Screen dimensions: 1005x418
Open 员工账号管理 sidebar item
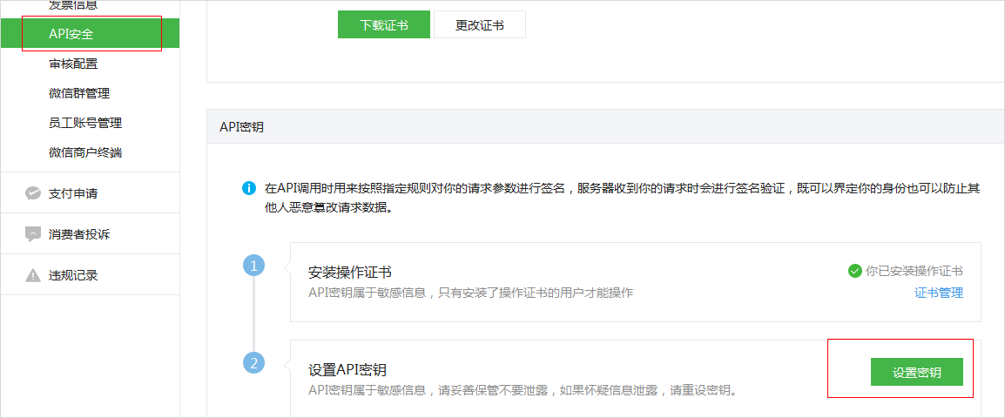tap(85, 123)
